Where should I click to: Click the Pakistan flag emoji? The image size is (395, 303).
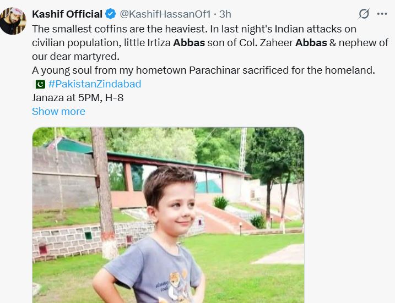[40, 84]
